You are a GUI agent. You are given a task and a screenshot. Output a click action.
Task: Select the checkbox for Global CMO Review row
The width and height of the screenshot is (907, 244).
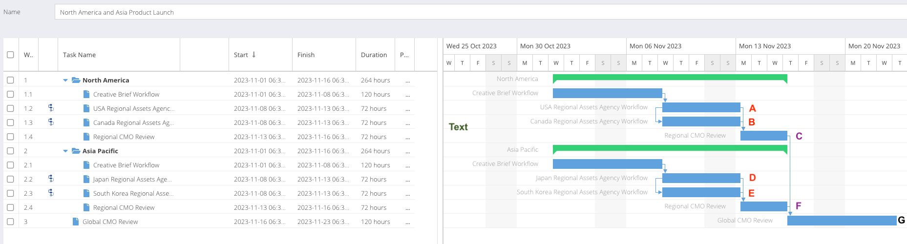click(x=10, y=222)
